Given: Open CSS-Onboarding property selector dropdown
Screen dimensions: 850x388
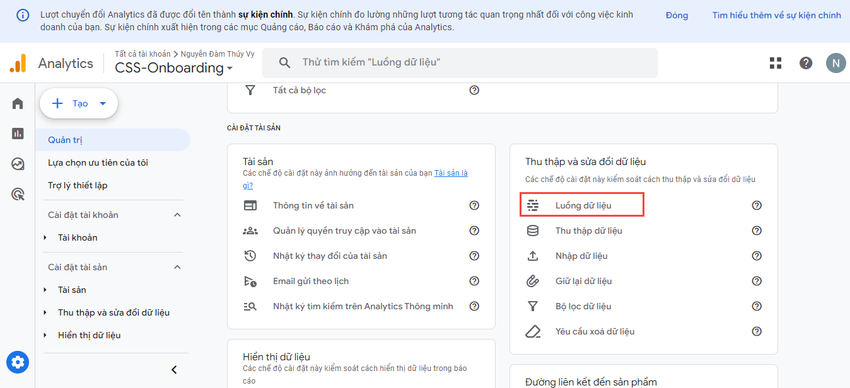Looking at the screenshot, I should click(x=173, y=68).
